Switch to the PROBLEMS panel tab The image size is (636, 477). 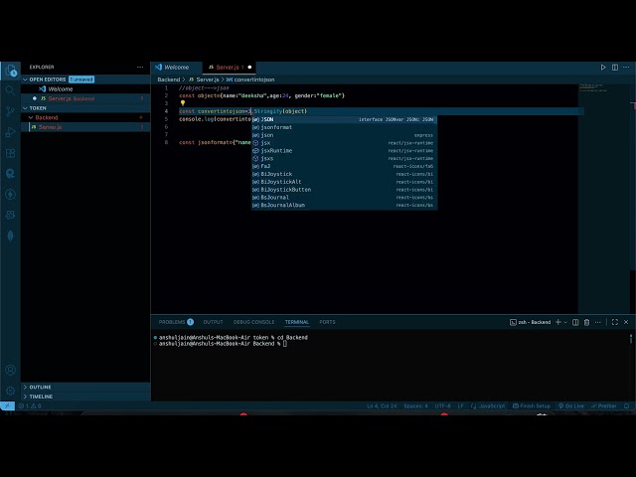176,322
